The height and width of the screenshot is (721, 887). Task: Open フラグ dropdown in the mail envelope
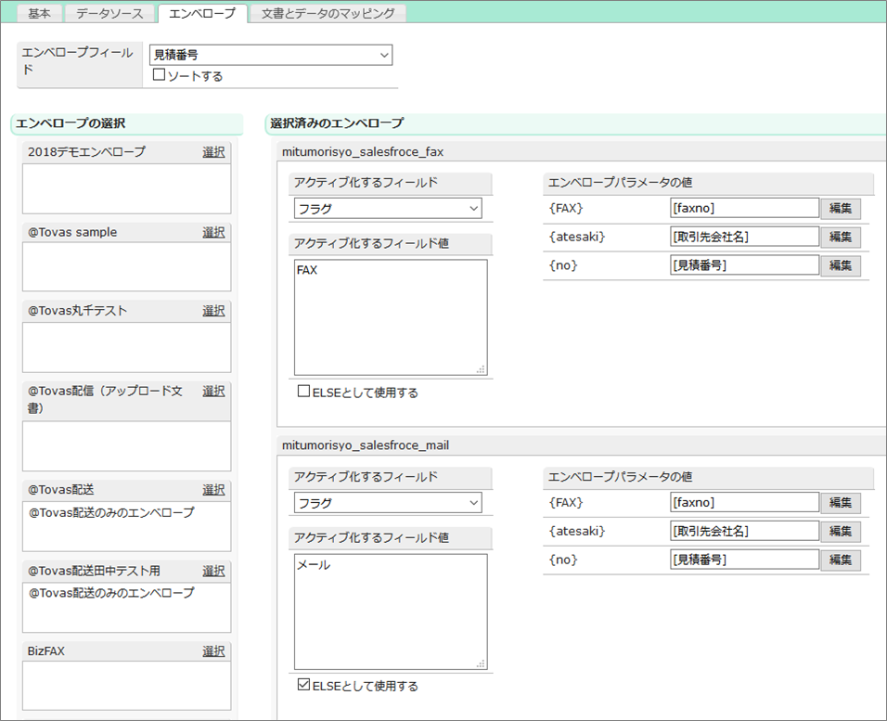point(388,503)
